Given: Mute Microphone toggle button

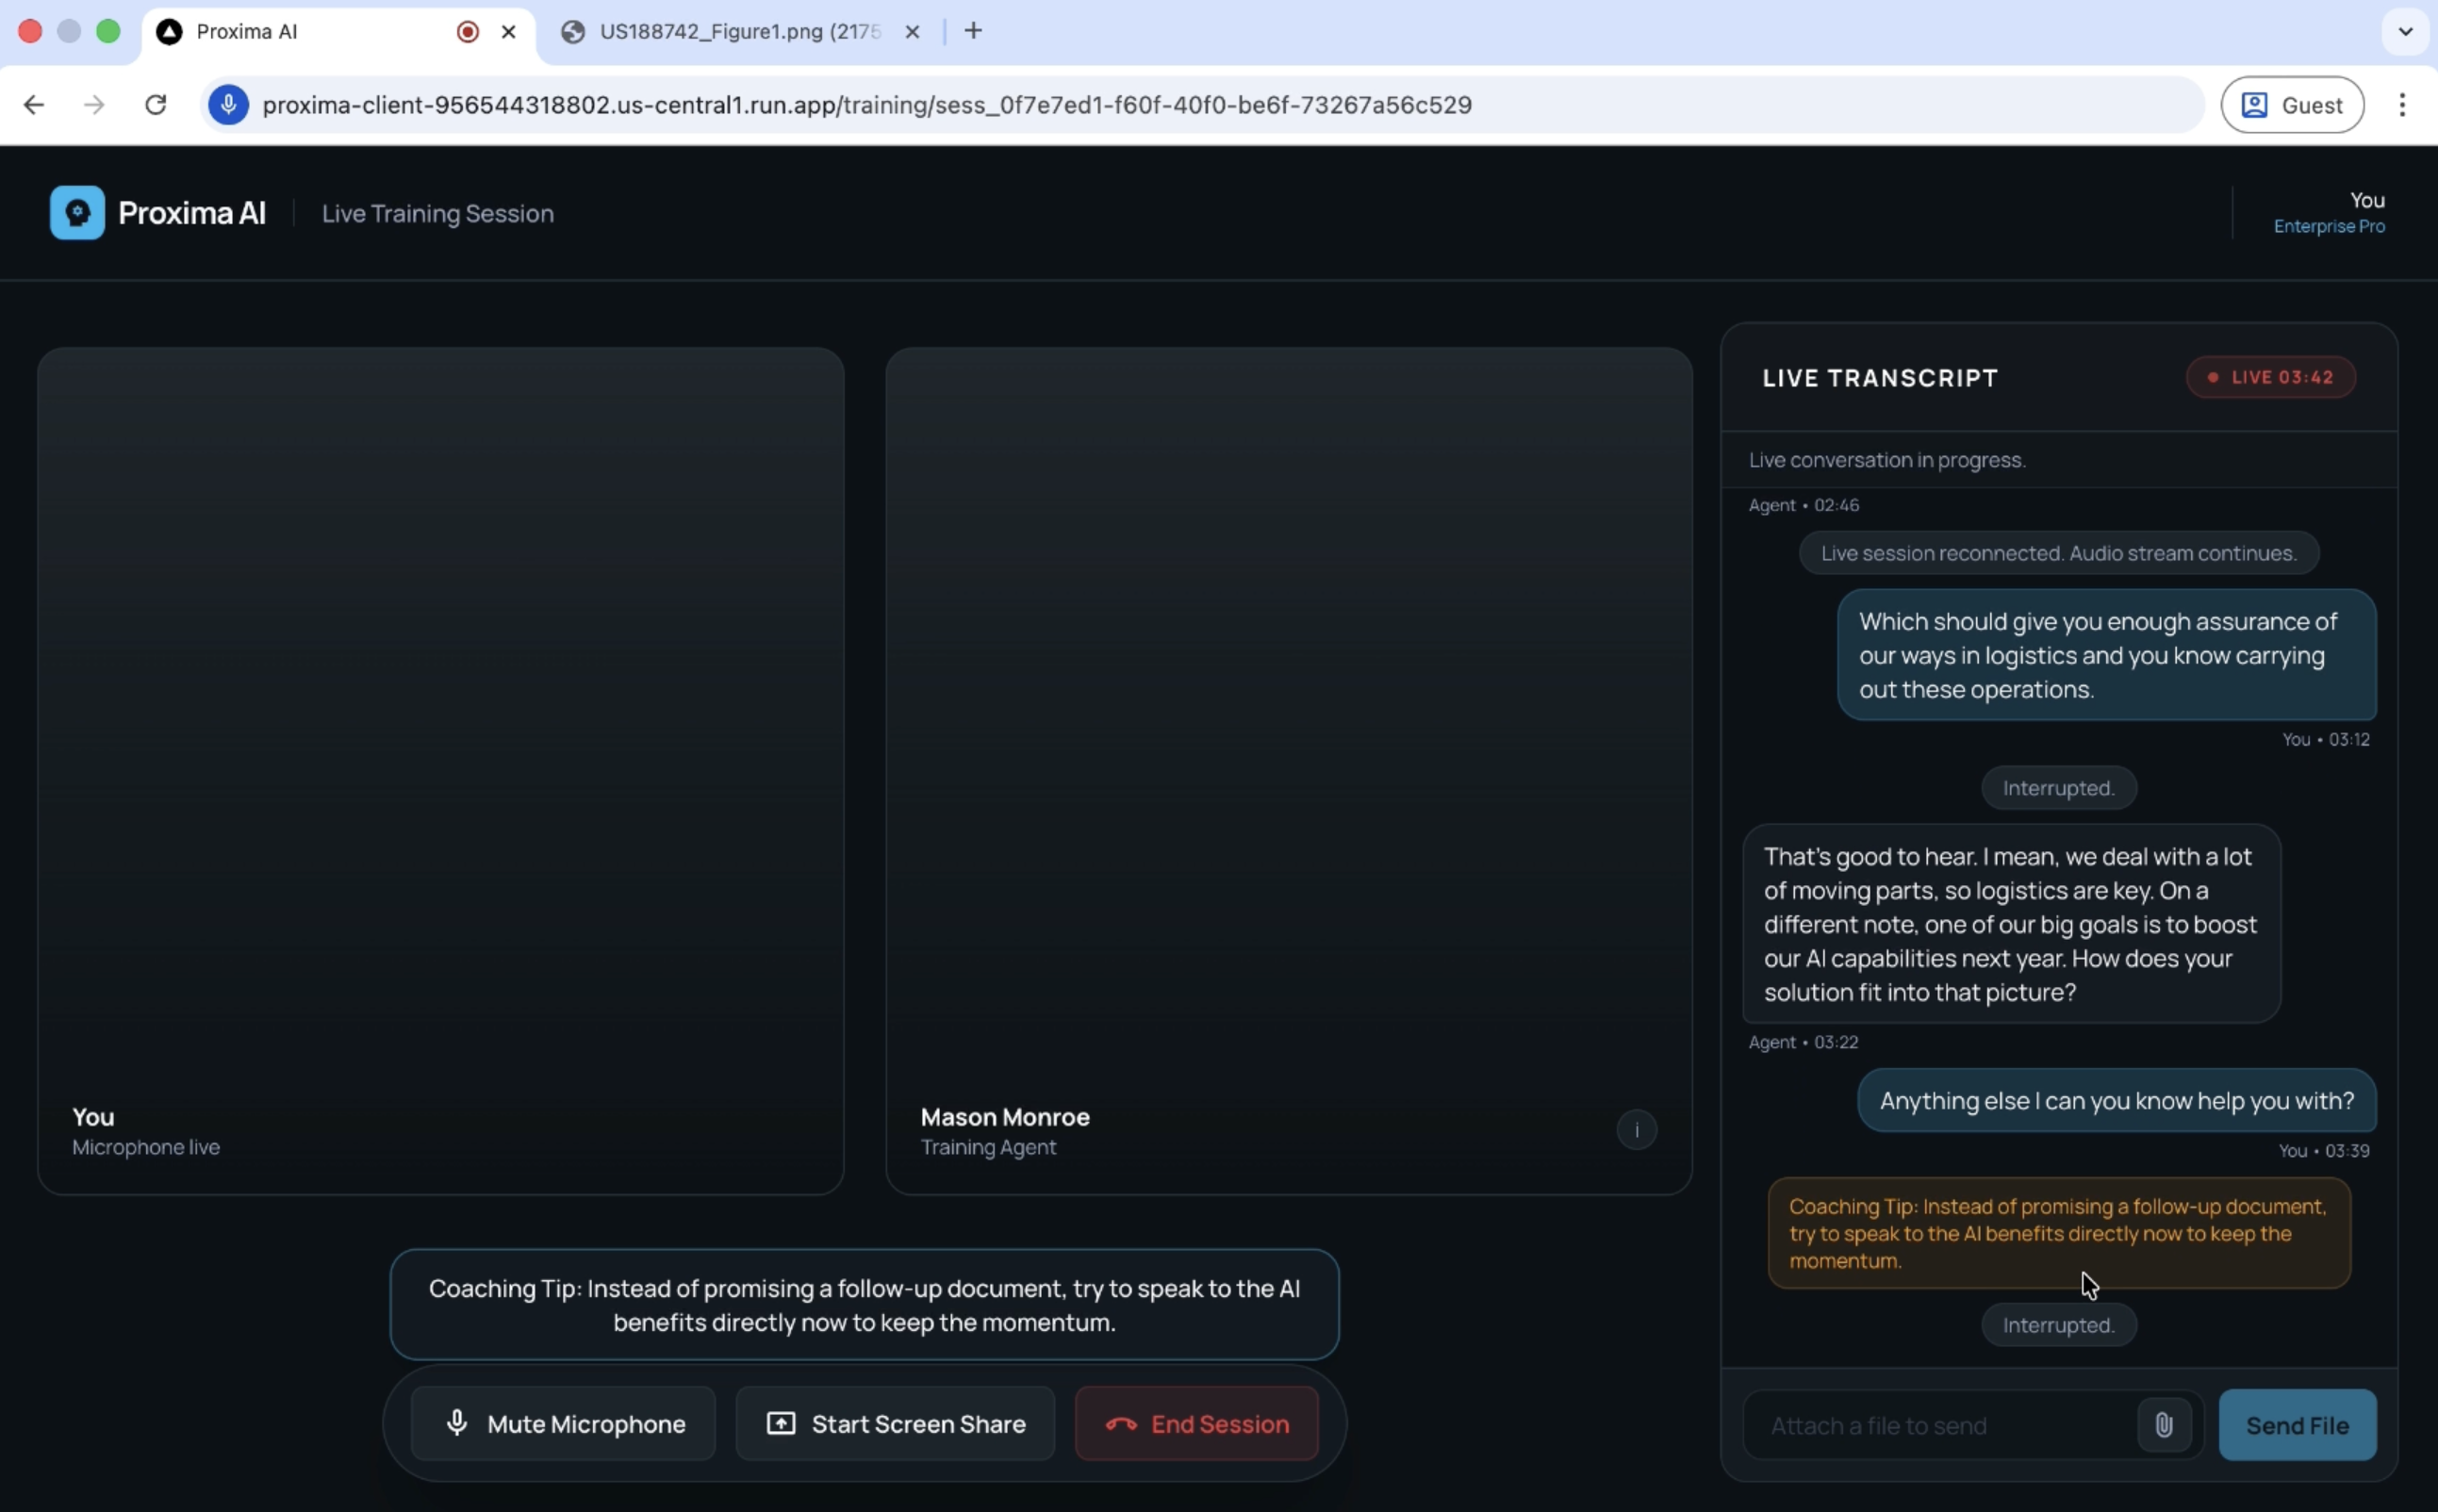Looking at the screenshot, I should click(563, 1423).
